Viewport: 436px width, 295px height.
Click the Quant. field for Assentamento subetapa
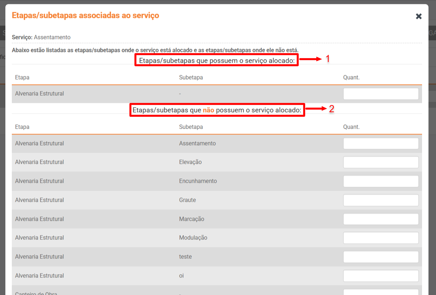pyautogui.click(x=380, y=143)
